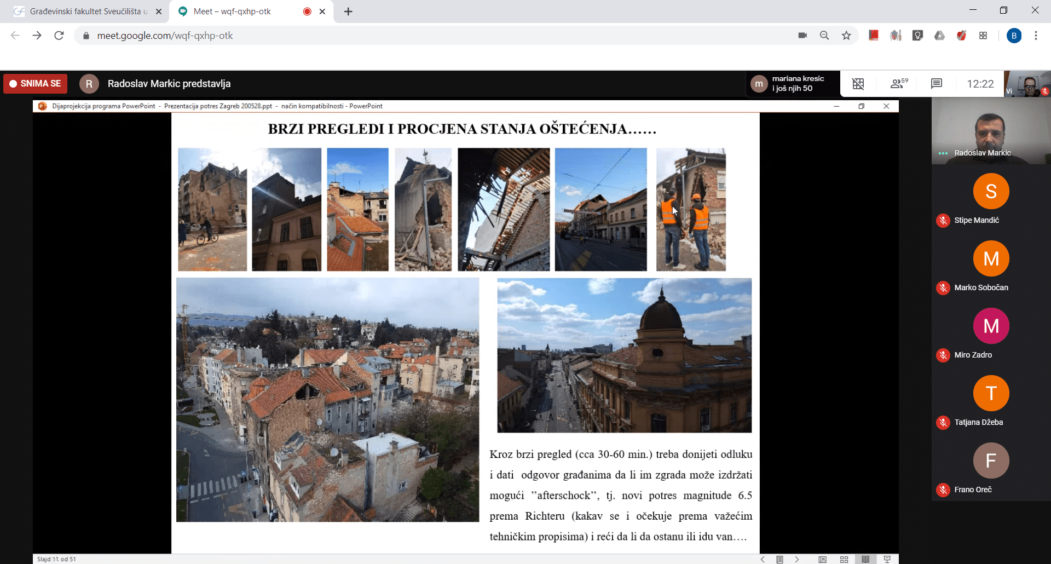
Task: Click 'Radoslav Markic predstavlja' presenter label
Action: tap(169, 84)
